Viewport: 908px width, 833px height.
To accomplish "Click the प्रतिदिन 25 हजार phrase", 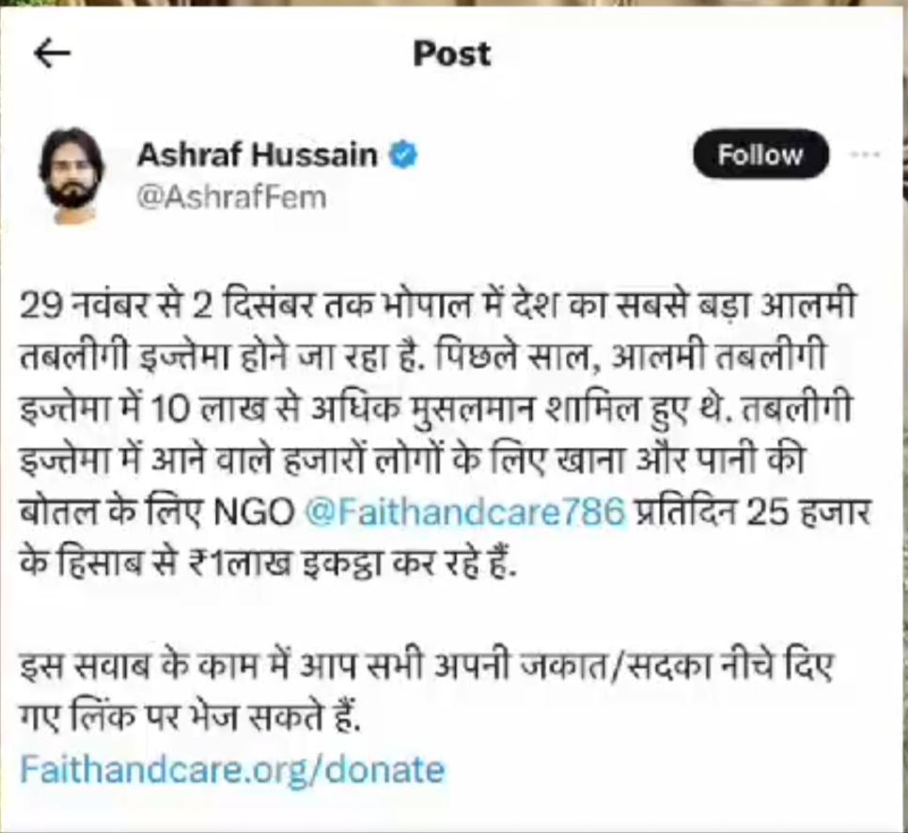I will [754, 511].
